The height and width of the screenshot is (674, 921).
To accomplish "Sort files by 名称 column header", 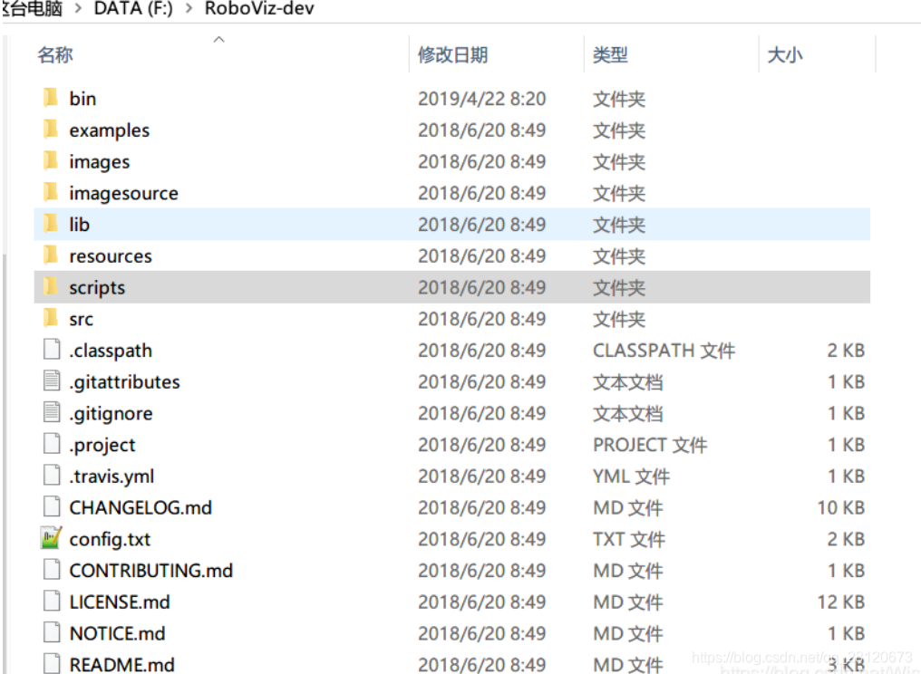I will (x=55, y=54).
